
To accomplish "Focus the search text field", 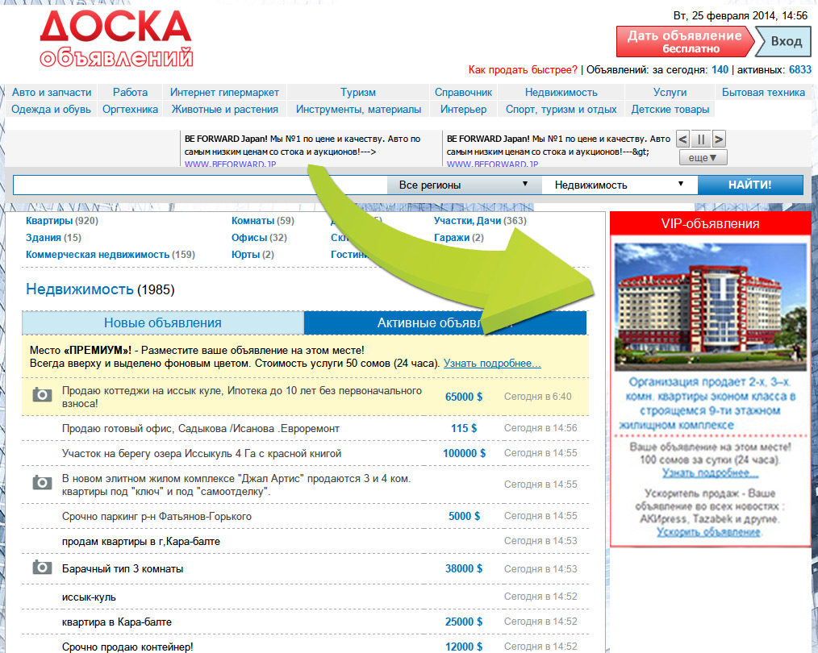I will [x=200, y=185].
